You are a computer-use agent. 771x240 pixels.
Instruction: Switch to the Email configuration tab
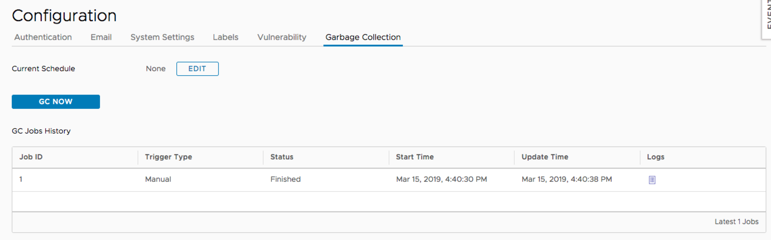click(101, 37)
